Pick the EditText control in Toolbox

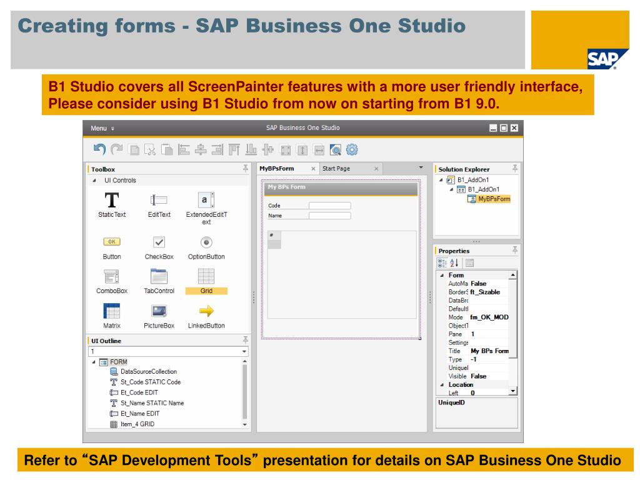point(159,205)
